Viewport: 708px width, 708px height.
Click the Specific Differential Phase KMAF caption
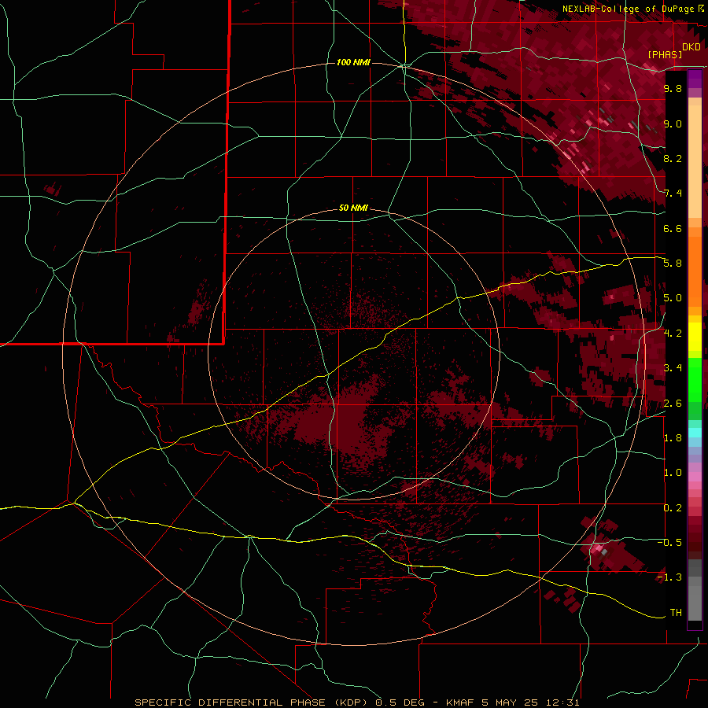(x=356, y=702)
